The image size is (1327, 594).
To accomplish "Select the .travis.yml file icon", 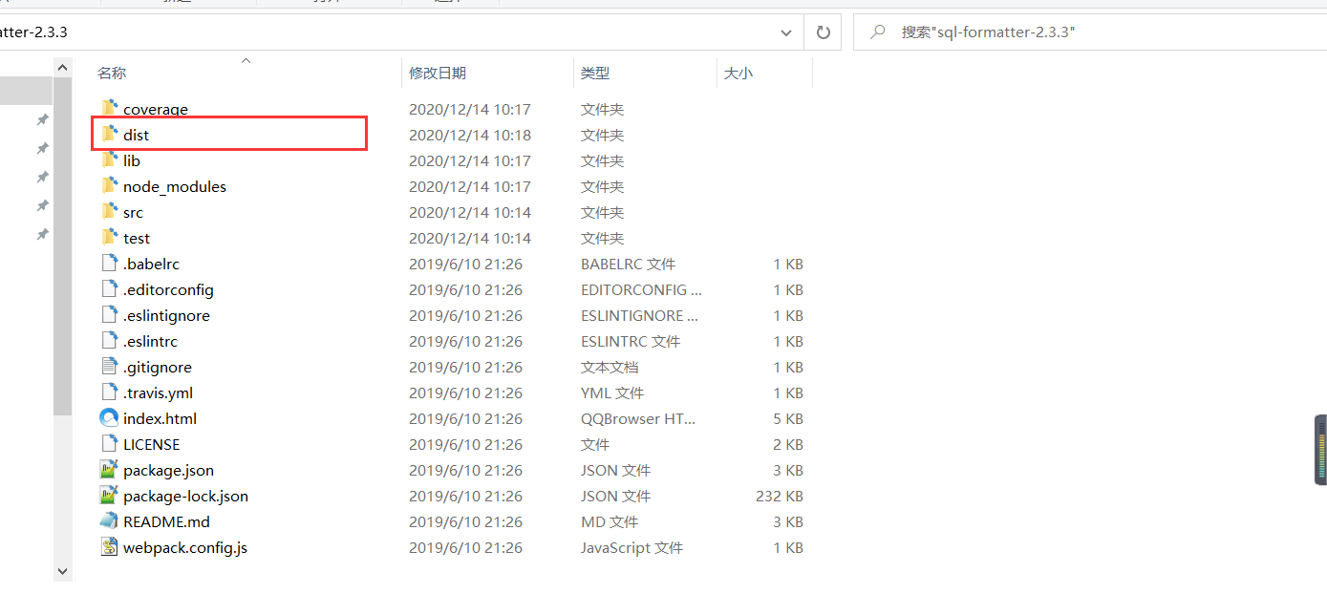I will point(109,392).
